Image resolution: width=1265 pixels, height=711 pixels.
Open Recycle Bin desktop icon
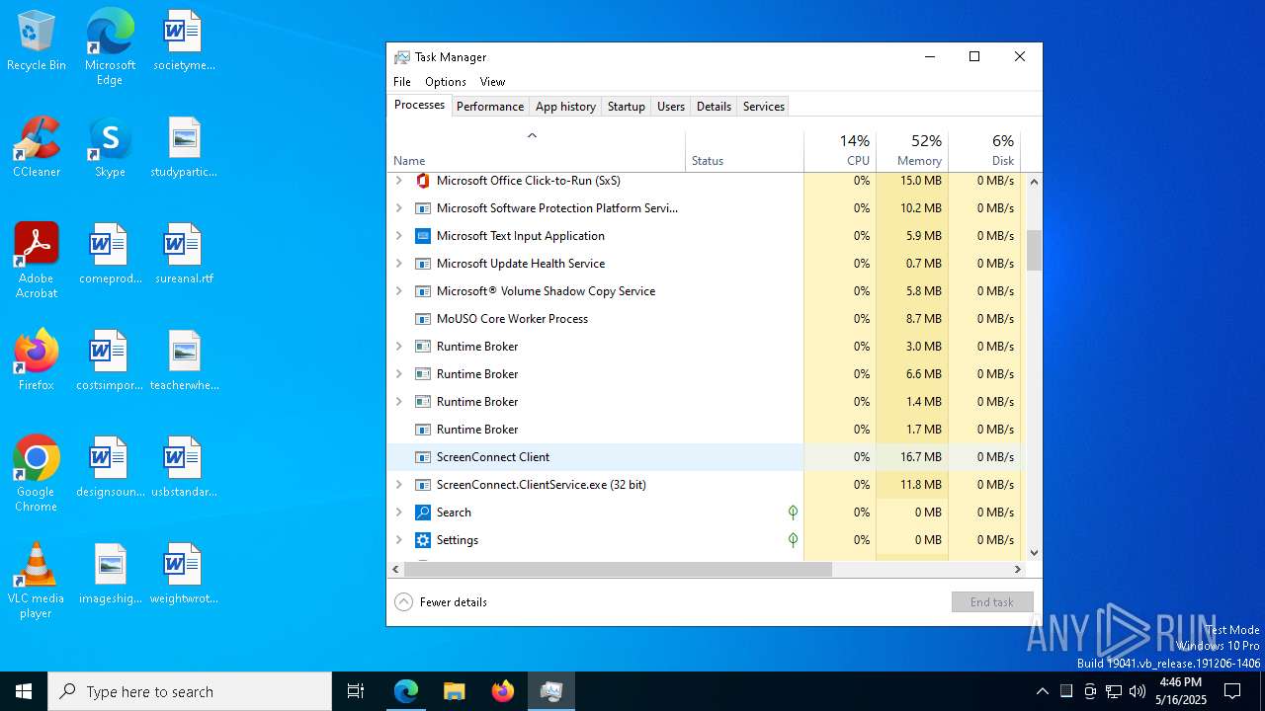37,41
